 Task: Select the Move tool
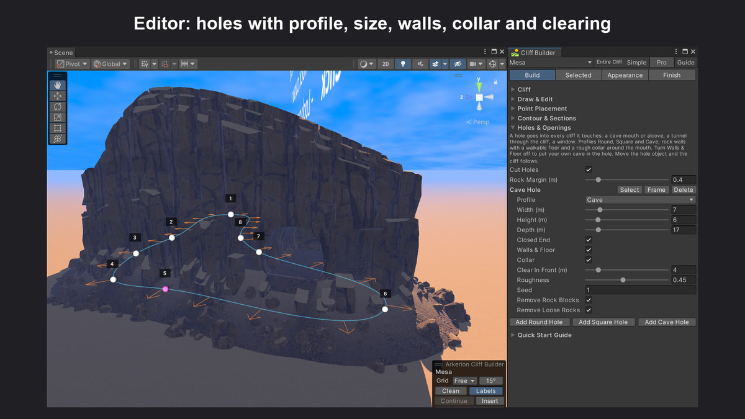click(58, 96)
